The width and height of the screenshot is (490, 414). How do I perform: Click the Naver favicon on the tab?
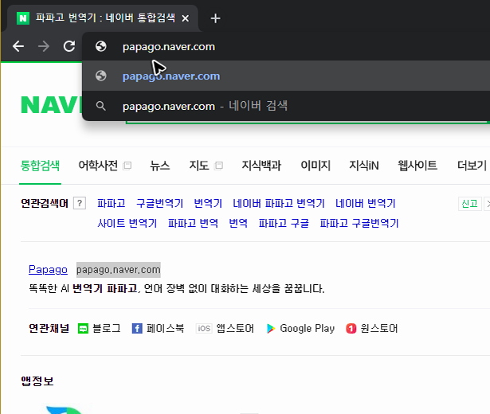tap(23, 18)
